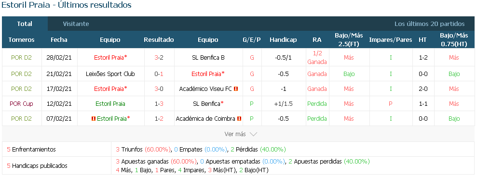Screen dimensions: 477x177
Task: Open the SL Benfica B team link
Action: point(208,57)
